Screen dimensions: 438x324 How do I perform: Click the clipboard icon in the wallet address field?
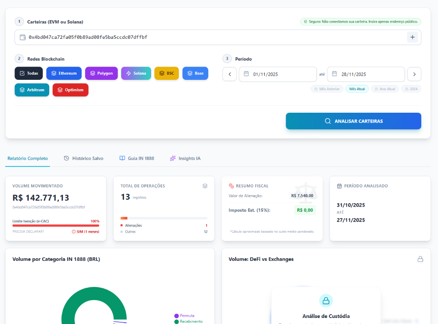[22, 37]
